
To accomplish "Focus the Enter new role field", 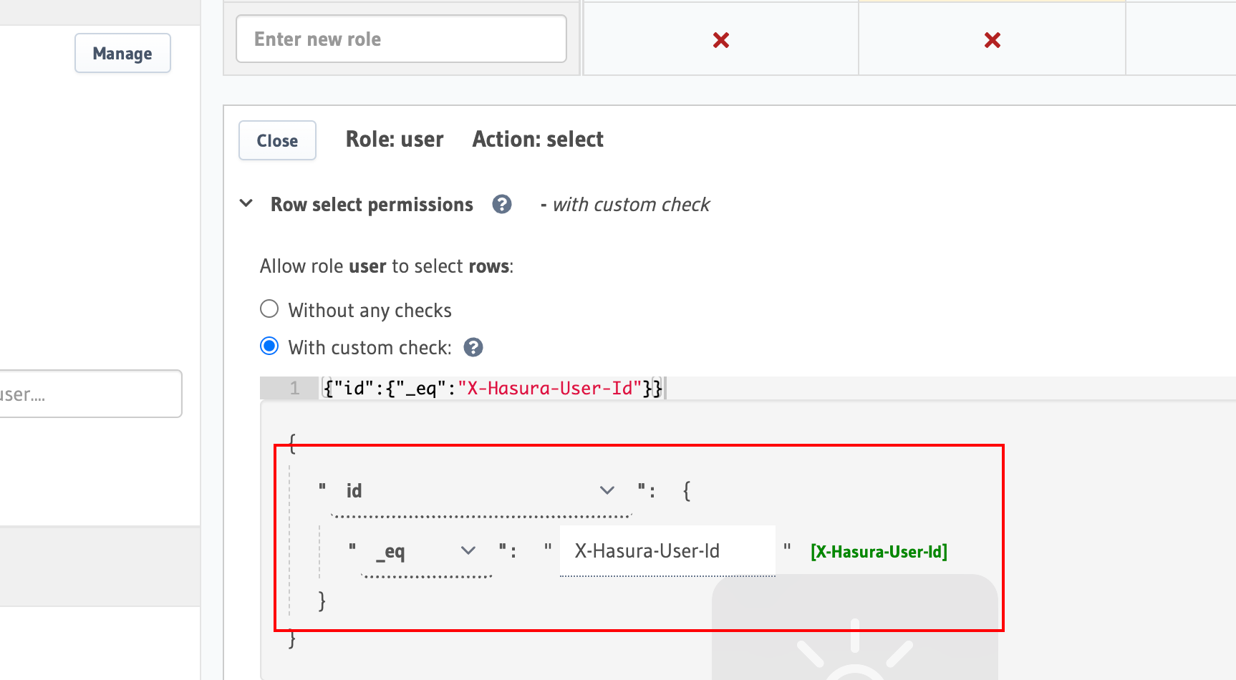I will 401,39.
